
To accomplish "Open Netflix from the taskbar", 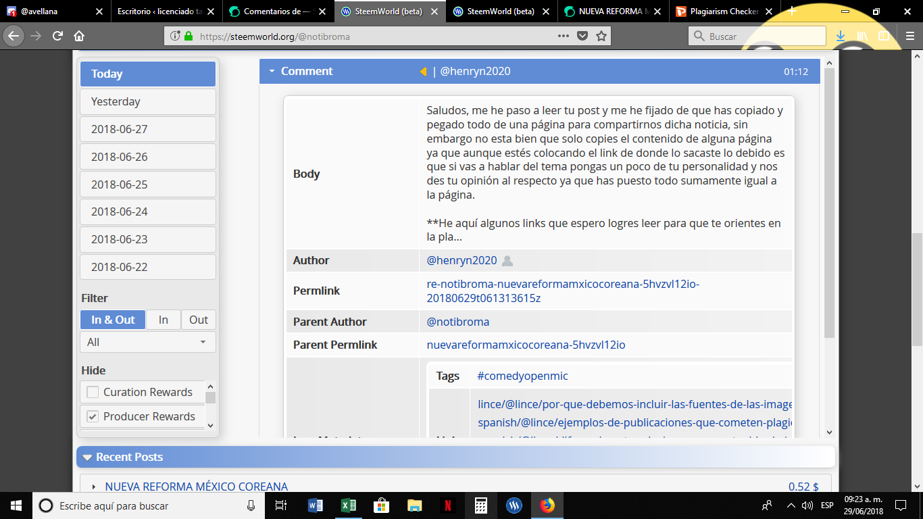I will coord(447,505).
